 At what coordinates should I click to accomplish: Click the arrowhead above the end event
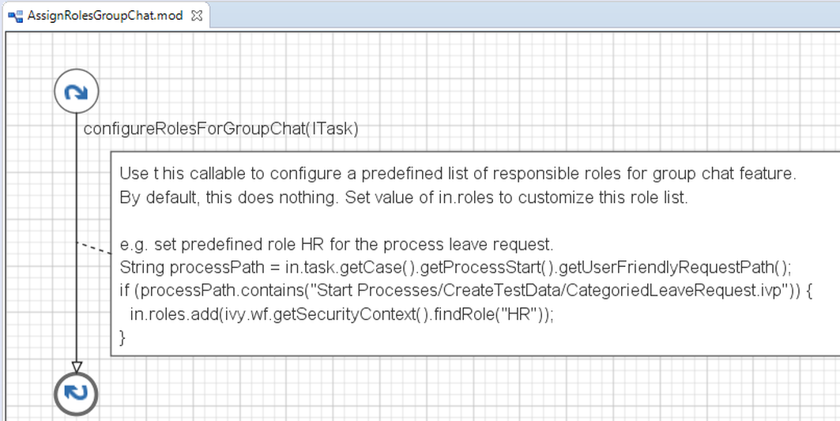(76, 366)
